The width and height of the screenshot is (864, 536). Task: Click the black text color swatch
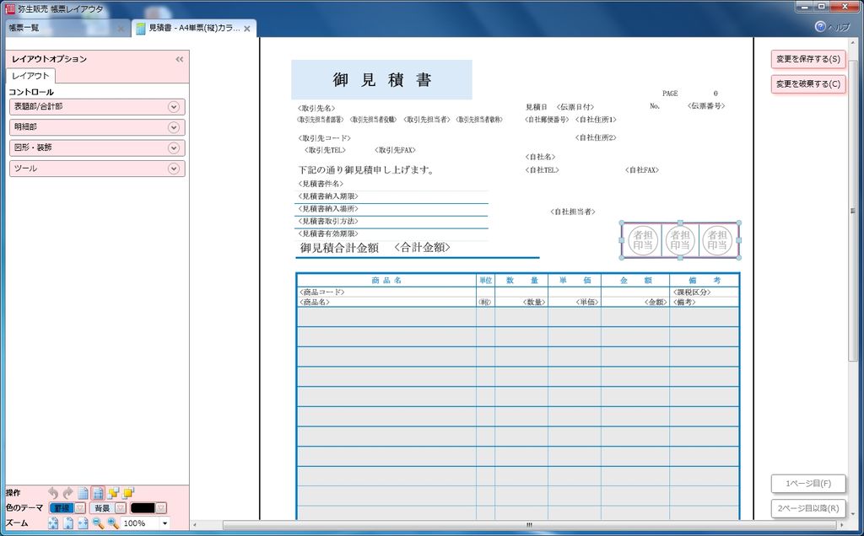(x=143, y=508)
